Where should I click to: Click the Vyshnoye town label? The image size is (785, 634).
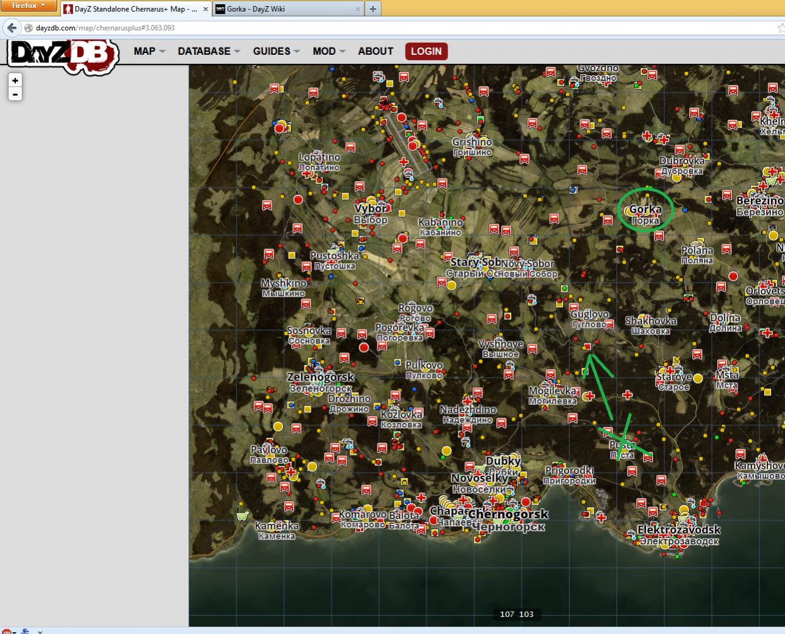pyautogui.click(x=501, y=348)
